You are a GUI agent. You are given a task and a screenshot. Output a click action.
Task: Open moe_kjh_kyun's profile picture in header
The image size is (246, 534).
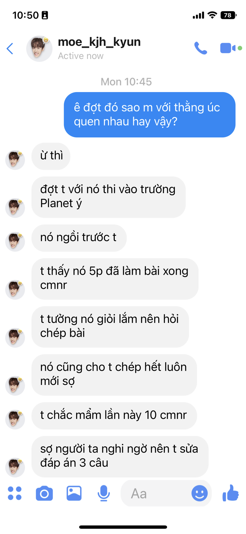coord(39,49)
